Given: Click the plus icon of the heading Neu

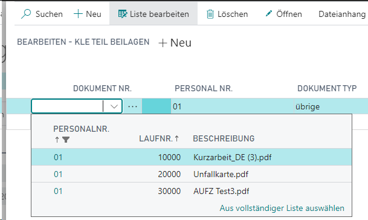Looking at the screenshot, I should pos(163,43).
